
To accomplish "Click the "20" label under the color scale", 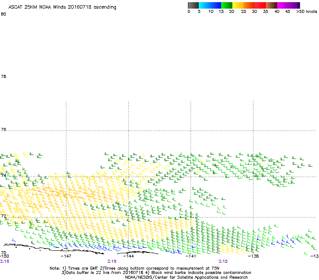I will click(x=231, y=12).
